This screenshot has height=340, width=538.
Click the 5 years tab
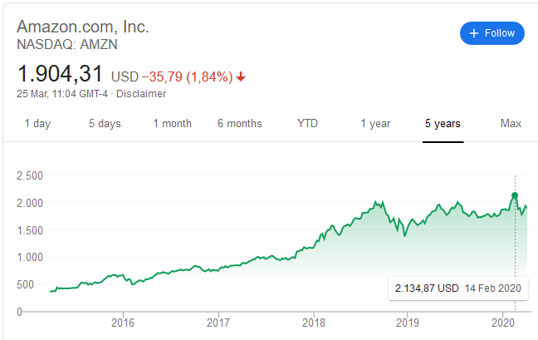pos(443,124)
